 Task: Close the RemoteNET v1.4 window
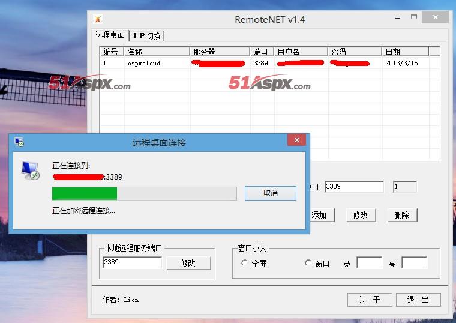click(x=435, y=17)
